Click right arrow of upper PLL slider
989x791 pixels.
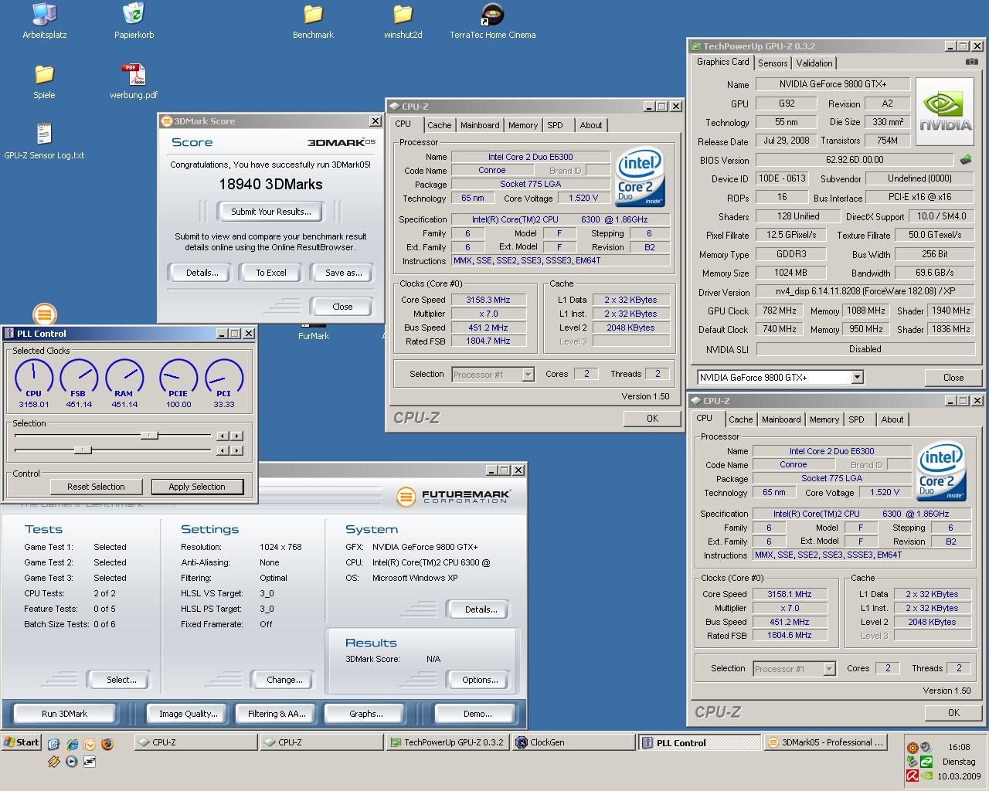click(x=237, y=436)
